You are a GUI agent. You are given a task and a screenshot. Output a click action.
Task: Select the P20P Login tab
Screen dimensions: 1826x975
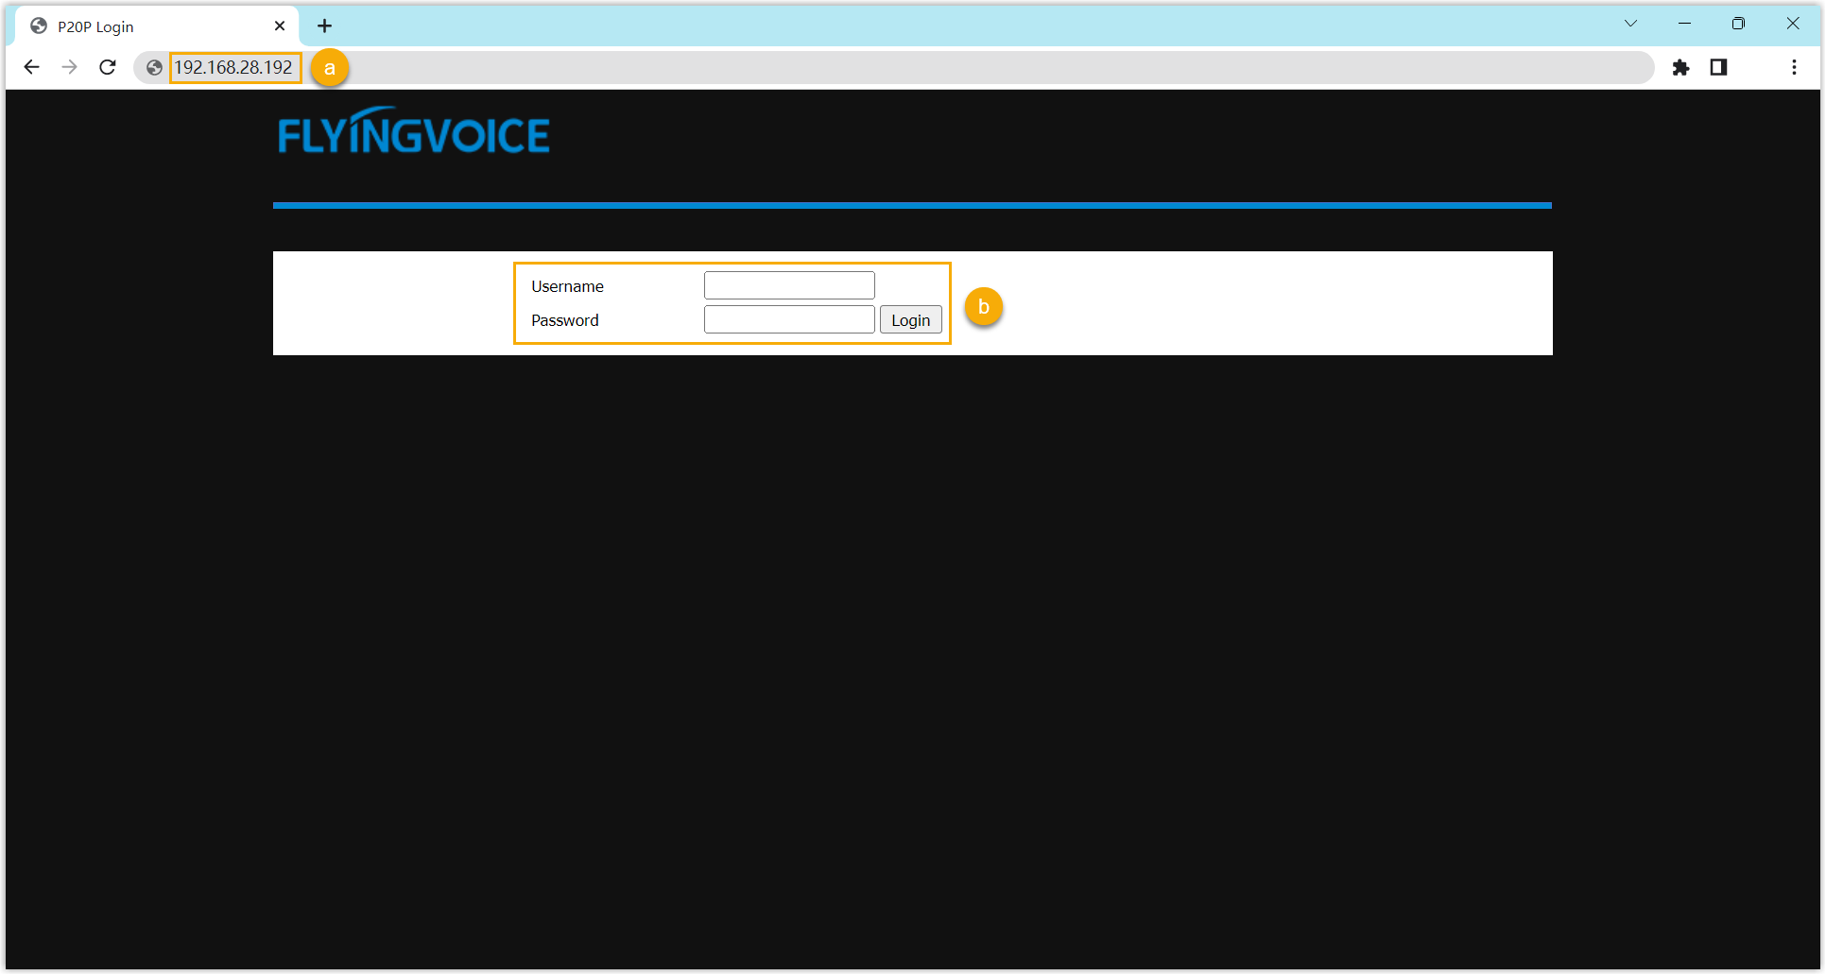click(x=142, y=26)
